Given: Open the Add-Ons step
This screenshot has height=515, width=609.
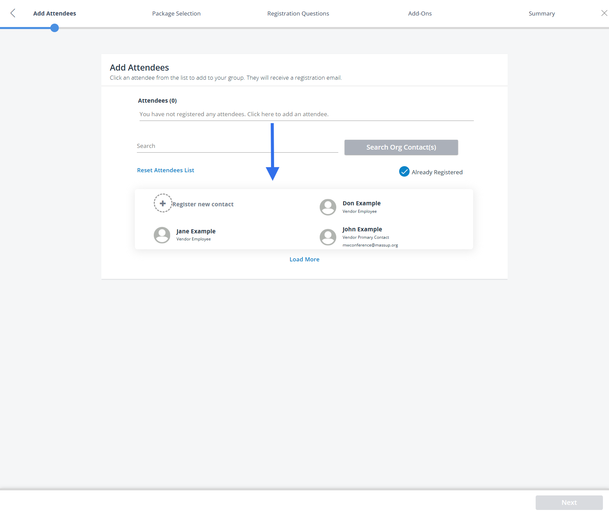Looking at the screenshot, I should coord(420,14).
